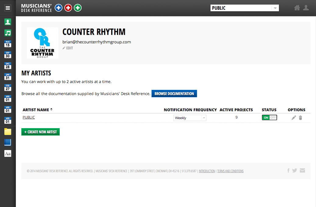Edit PUBLIC artist with the pencil icon

(x=294, y=118)
